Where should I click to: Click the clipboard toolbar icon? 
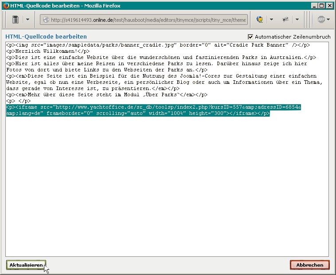(16, 20)
